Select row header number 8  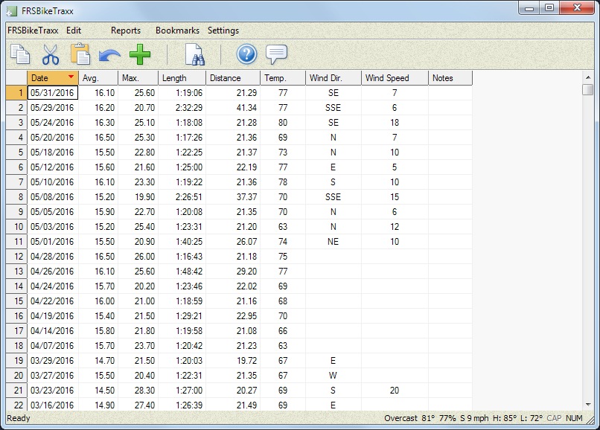pos(16,197)
